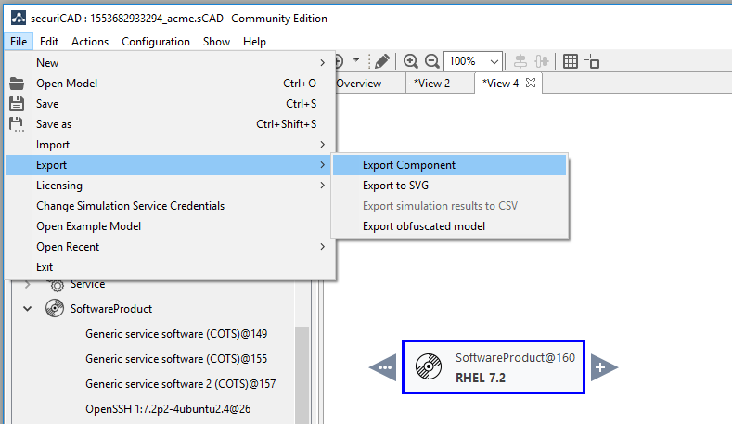
Task: Select Export Component submenu item
Action: [450, 165]
